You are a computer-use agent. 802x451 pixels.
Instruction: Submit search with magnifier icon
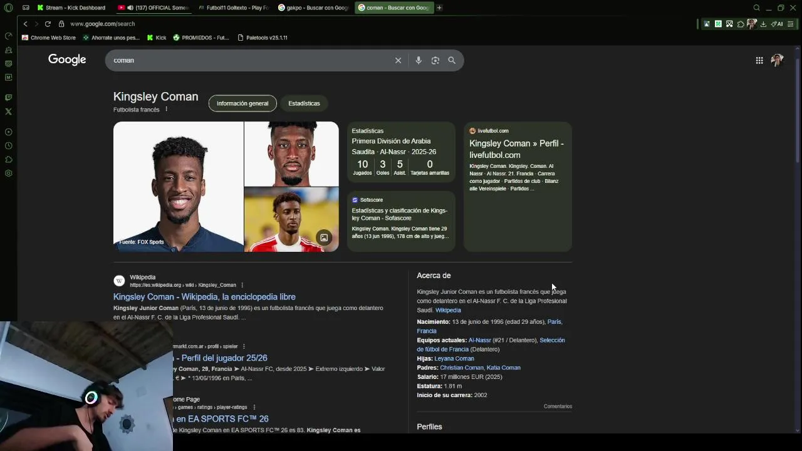coord(452,60)
